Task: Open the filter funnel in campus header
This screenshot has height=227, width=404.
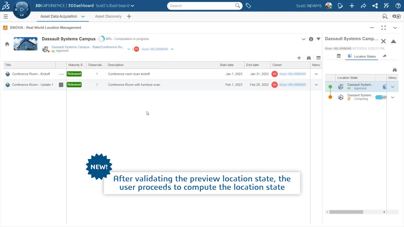Action: (319, 39)
